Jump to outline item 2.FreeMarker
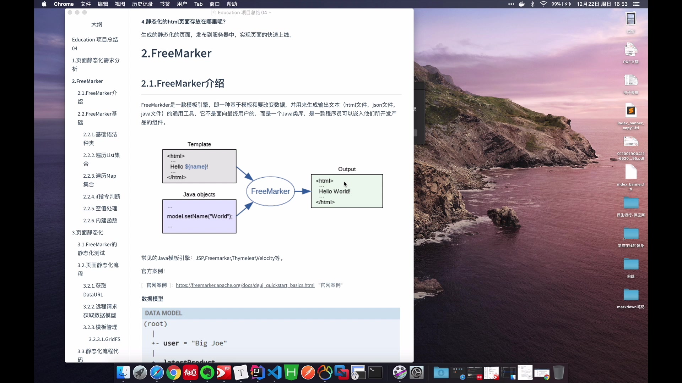The width and height of the screenshot is (682, 383). [87, 81]
